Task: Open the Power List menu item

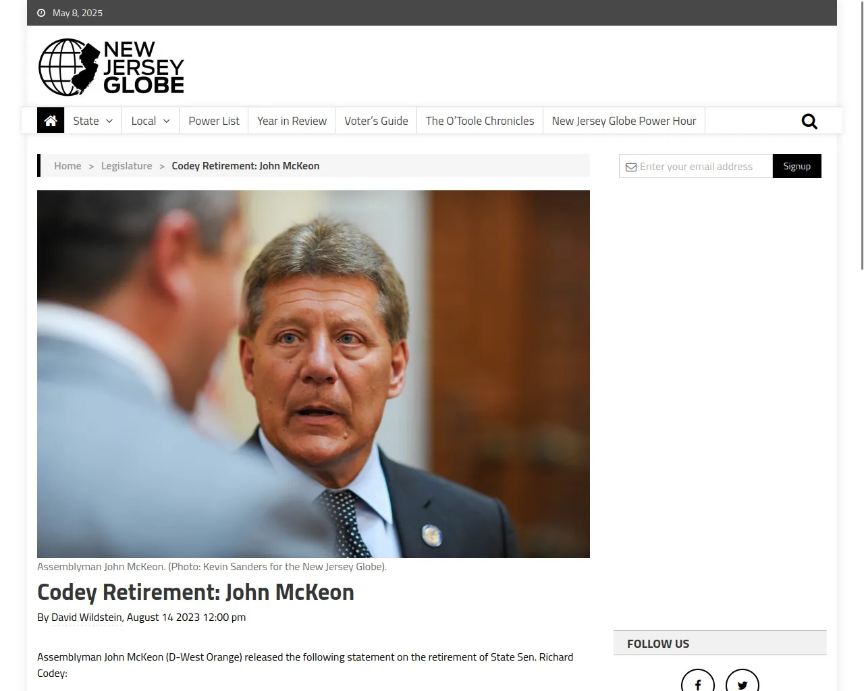Action: (x=214, y=121)
